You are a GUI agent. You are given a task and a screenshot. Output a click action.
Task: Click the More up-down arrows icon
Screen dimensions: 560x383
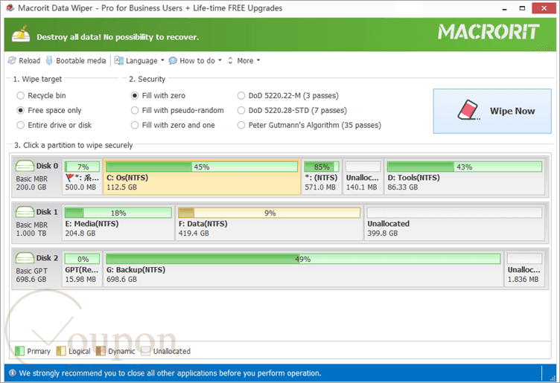tap(230, 61)
